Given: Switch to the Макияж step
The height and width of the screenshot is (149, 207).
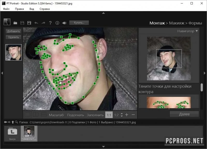Looking at the screenshot, I should point(177,23).
